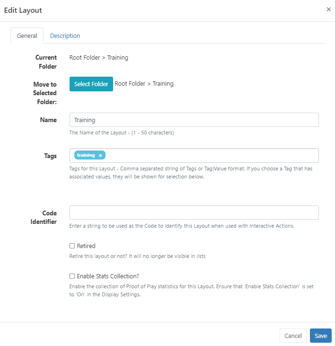
Task: Close the Edit Layout dialog
Action: pos(328,9)
